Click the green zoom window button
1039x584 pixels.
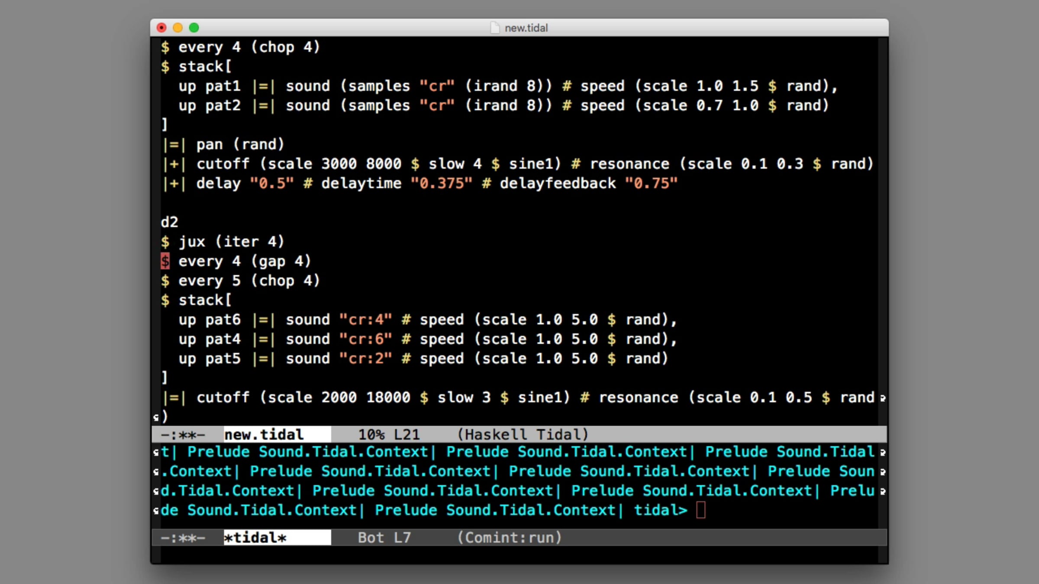click(x=194, y=28)
